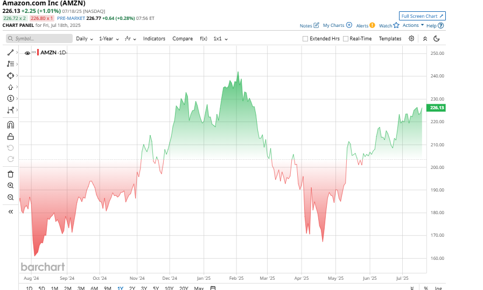Click the Notes edit pencil icon
This screenshot has width=483, height=290.
(x=317, y=25)
